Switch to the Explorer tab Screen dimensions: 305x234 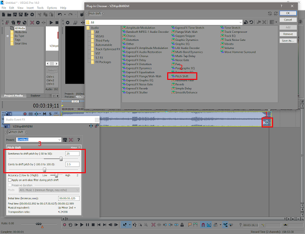click(35, 96)
